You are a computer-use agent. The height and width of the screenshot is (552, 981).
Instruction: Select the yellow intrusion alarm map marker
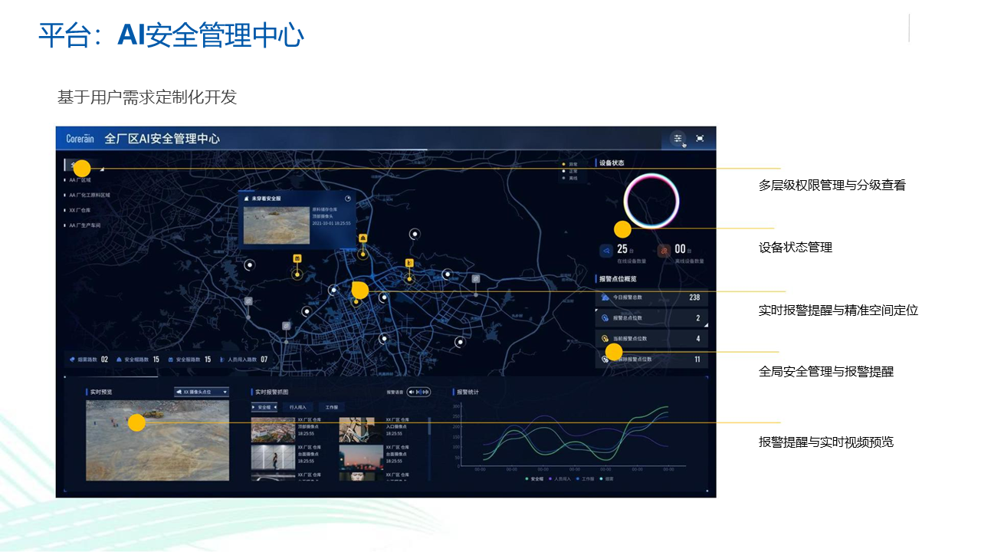click(409, 264)
